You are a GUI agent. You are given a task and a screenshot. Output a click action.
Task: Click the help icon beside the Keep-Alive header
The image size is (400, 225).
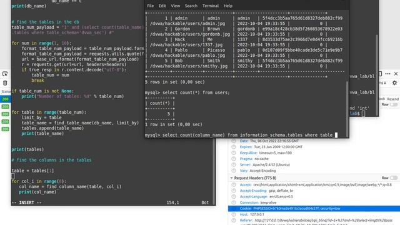[x=234, y=152]
